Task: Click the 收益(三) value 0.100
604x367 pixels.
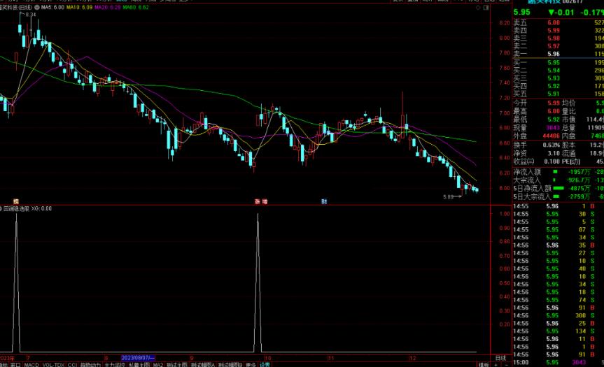Action: tap(552, 161)
